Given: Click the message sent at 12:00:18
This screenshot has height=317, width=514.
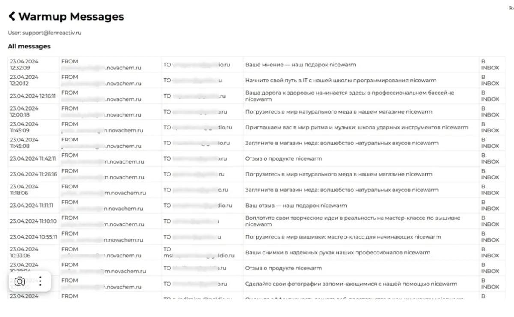Looking at the screenshot, I should pyautogui.click(x=256, y=112).
